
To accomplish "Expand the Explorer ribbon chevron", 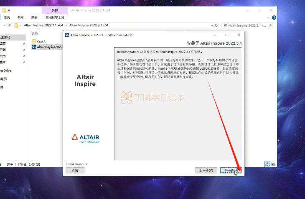I will coord(268,18).
